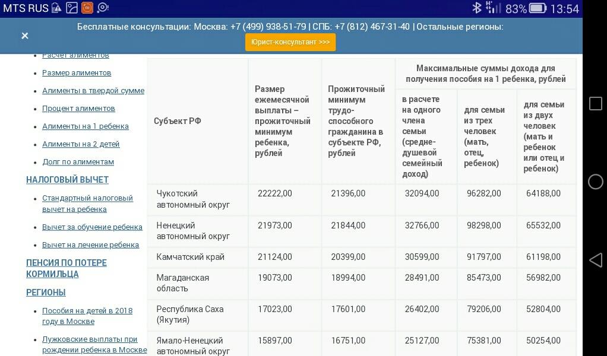
Task: Tap Android home circle button
Action: [x=595, y=182]
